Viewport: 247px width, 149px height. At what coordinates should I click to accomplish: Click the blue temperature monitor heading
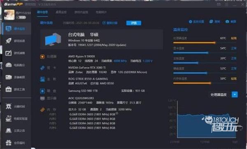180,30
